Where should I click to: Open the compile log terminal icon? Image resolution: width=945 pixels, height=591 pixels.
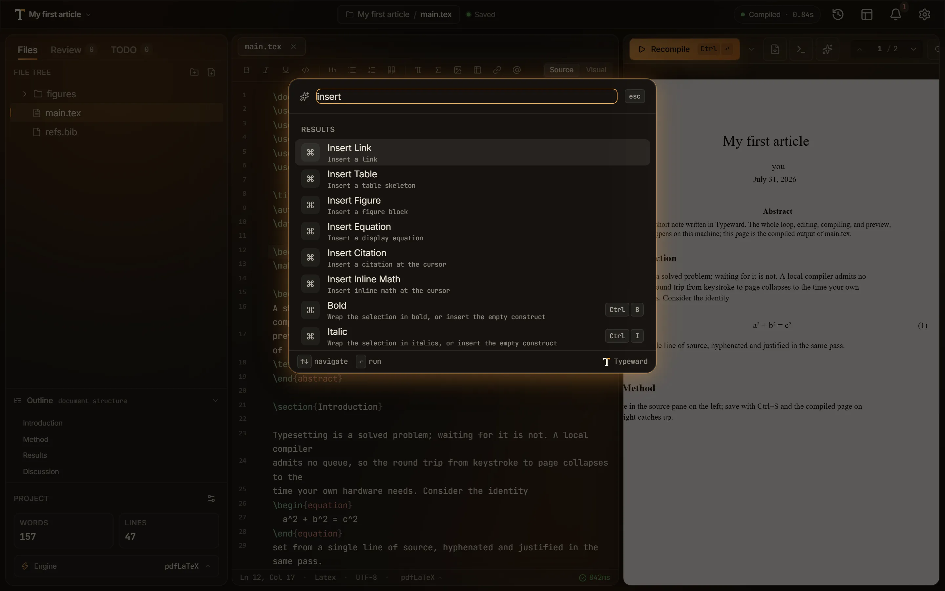tap(801, 49)
